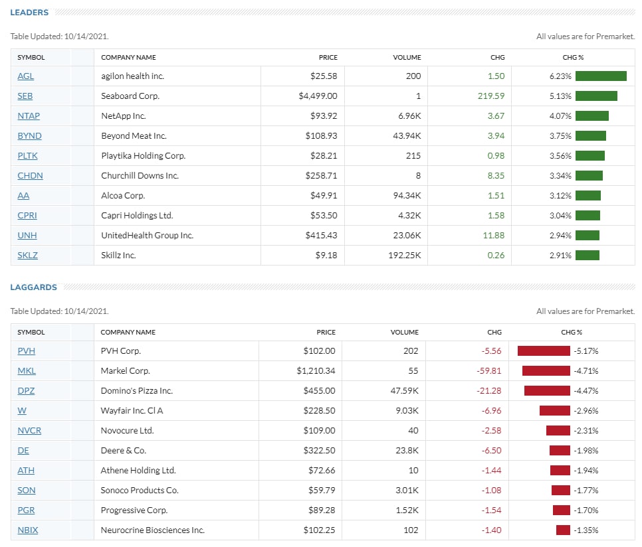Click the $59.79 price cell
This screenshot has width=642, height=547.
322,491
